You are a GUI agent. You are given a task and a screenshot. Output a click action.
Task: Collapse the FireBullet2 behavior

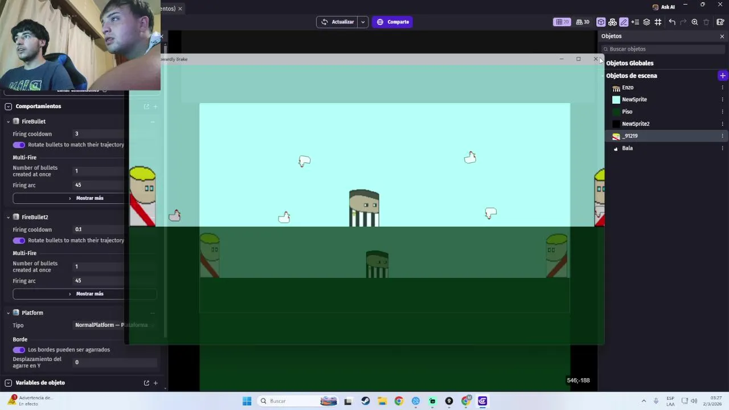pos(8,217)
